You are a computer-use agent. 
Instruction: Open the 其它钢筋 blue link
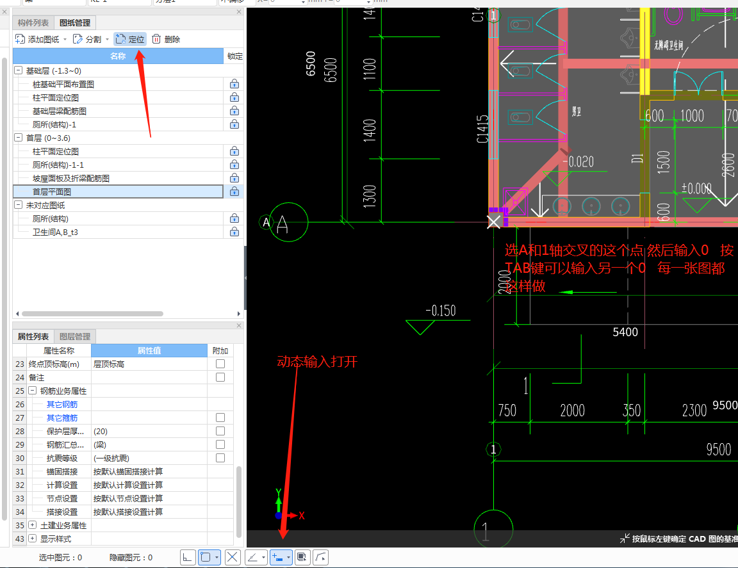pyautogui.click(x=61, y=404)
